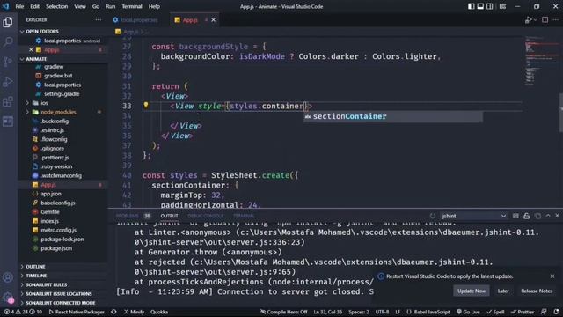Click React Native Packager status item

click(x=77, y=312)
